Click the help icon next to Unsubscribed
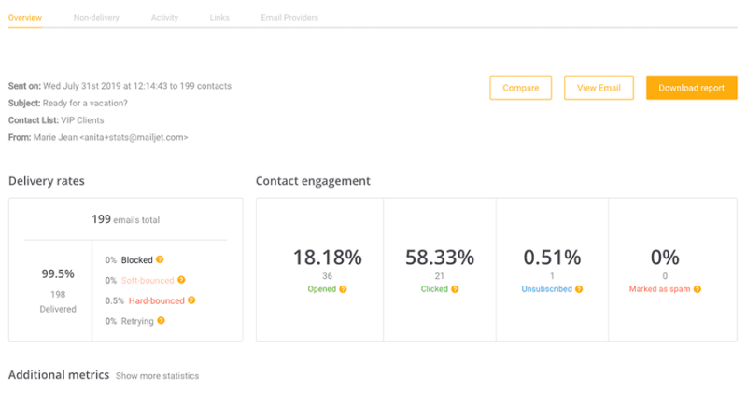 click(578, 289)
